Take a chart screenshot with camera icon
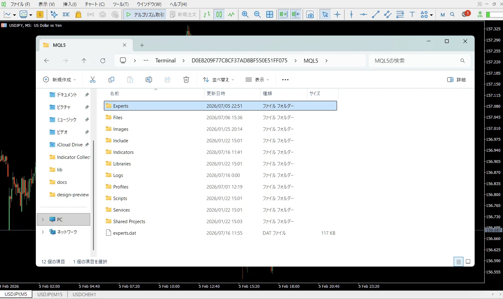The image size is (503, 299). (310, 14)
